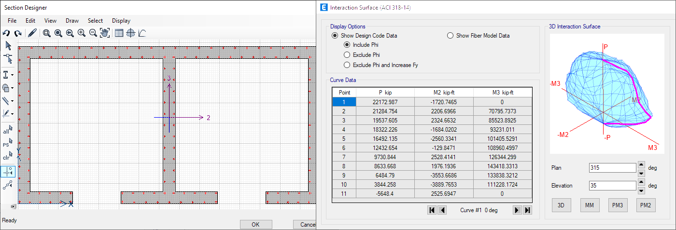This screenshot has width=676, height=230.
Task: Expand the draw I-section shape dropdown arrow
Action: (13, 76)
